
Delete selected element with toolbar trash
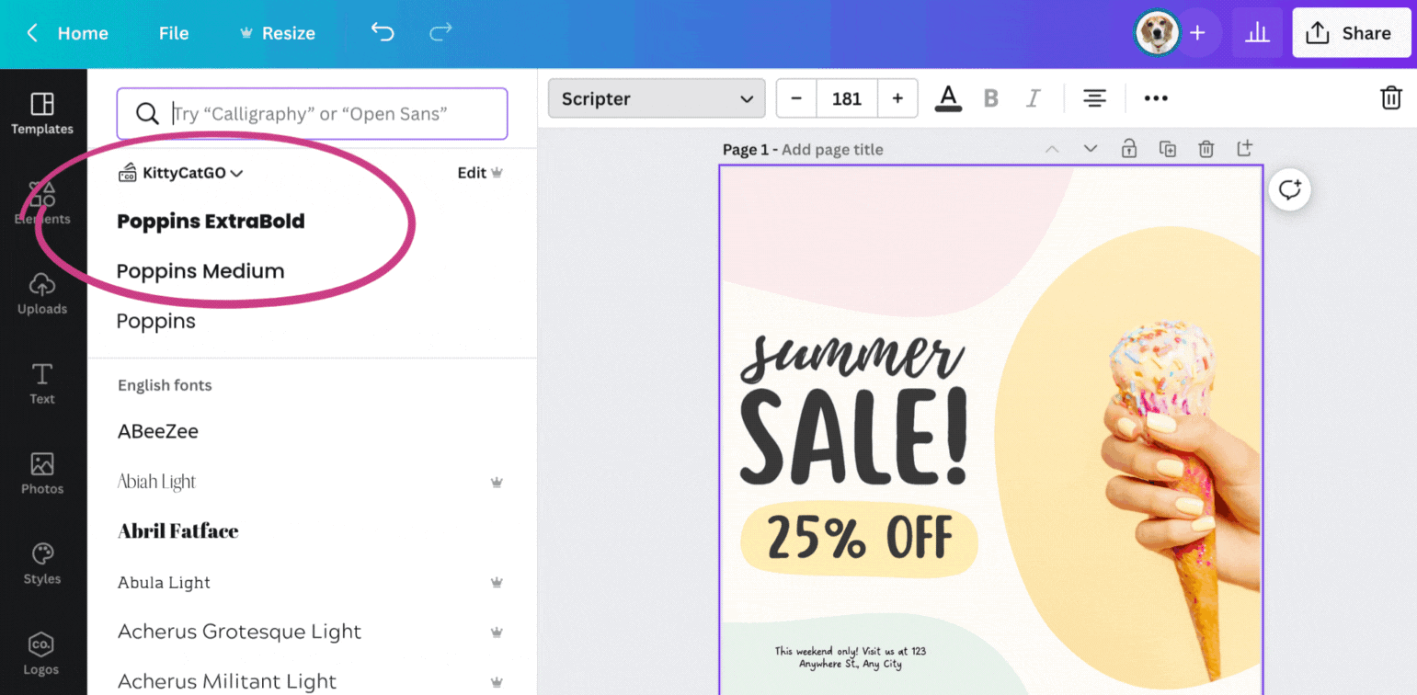pyautogui.click(x=1391, y=98)
